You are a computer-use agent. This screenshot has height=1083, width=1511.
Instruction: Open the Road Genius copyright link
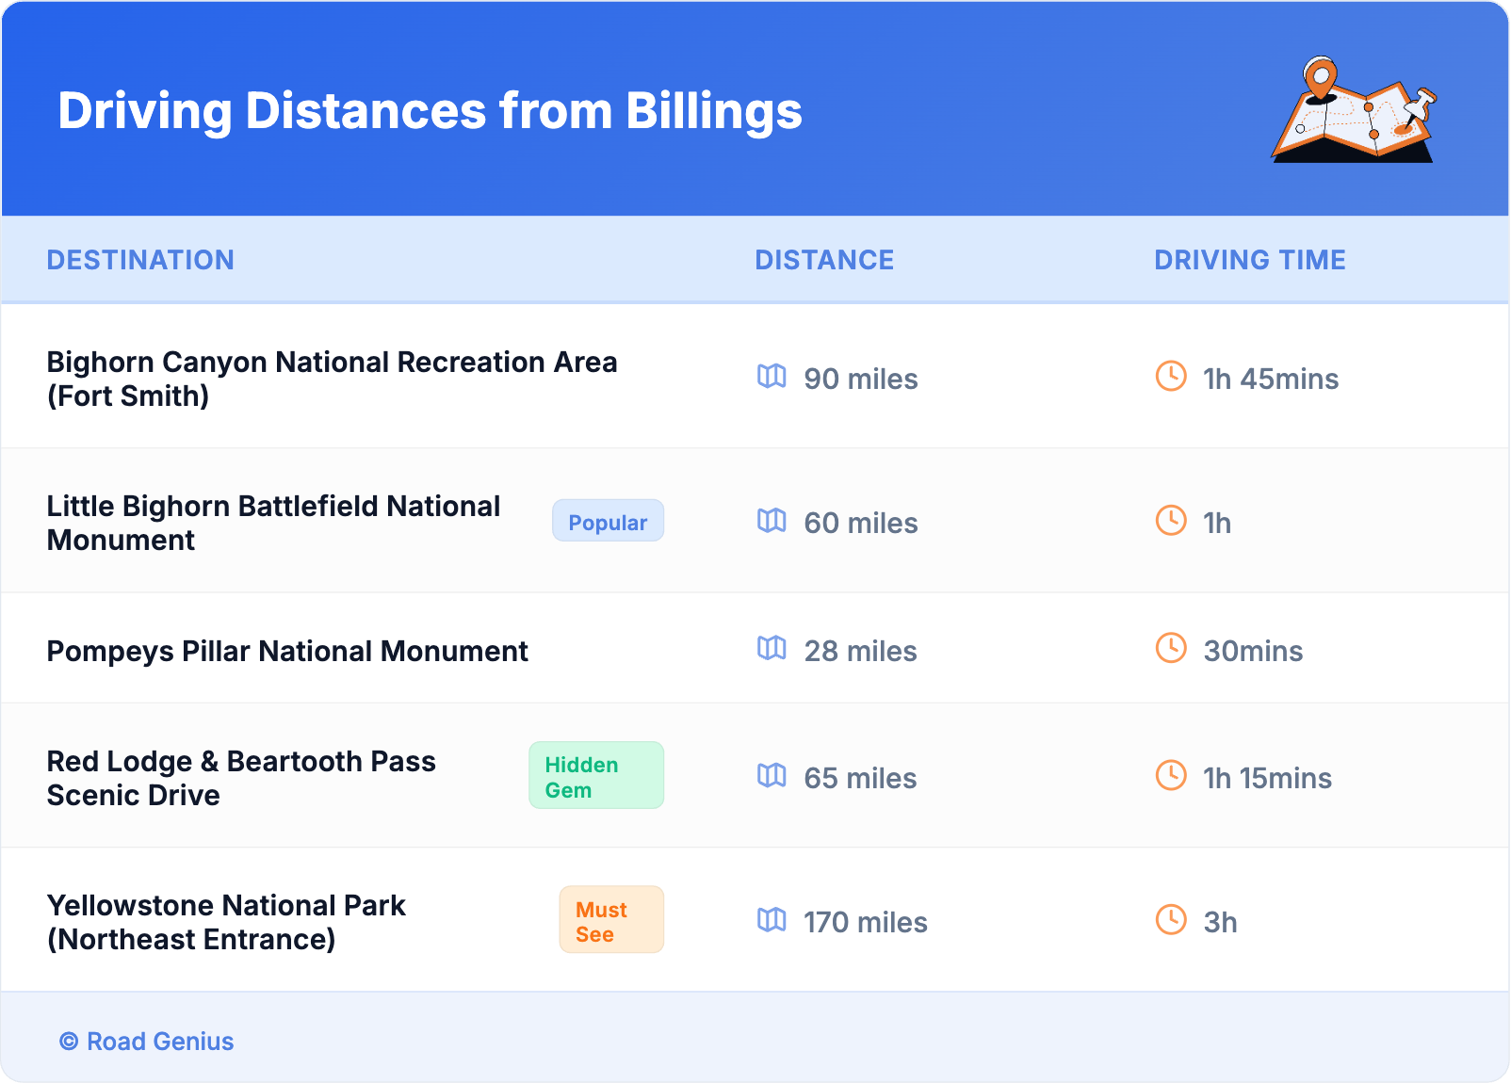coord(147,1042)
